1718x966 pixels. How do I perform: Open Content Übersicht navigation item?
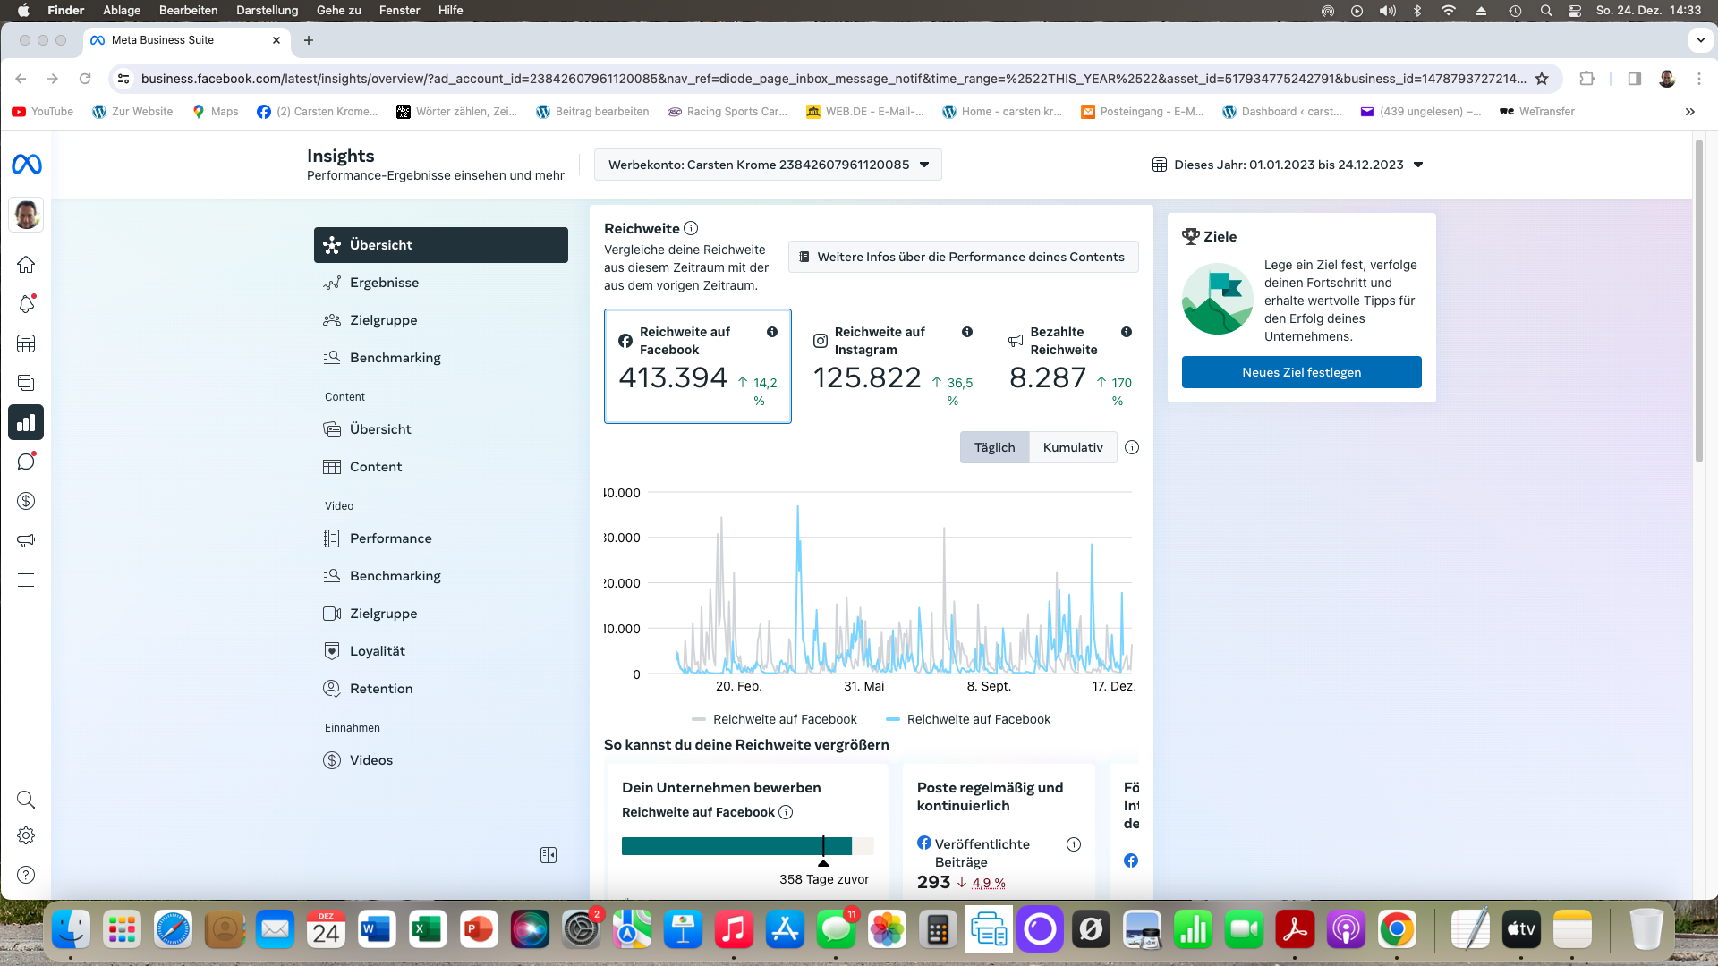[441, 429]
